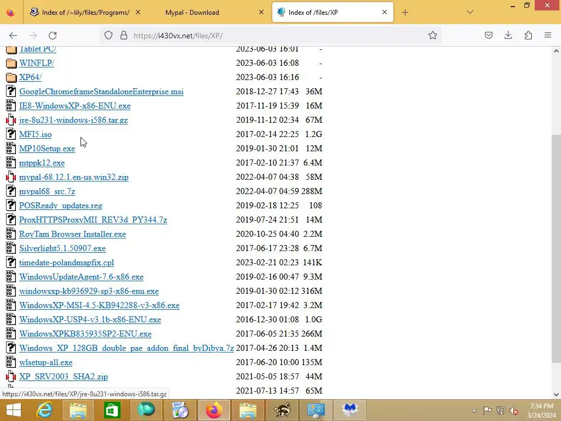Download ProxHTTPSProxyMII_REV3d_PY344.7z
This screenshot has width=561, height=421.
pyautogui.click(x=93, y=220)
